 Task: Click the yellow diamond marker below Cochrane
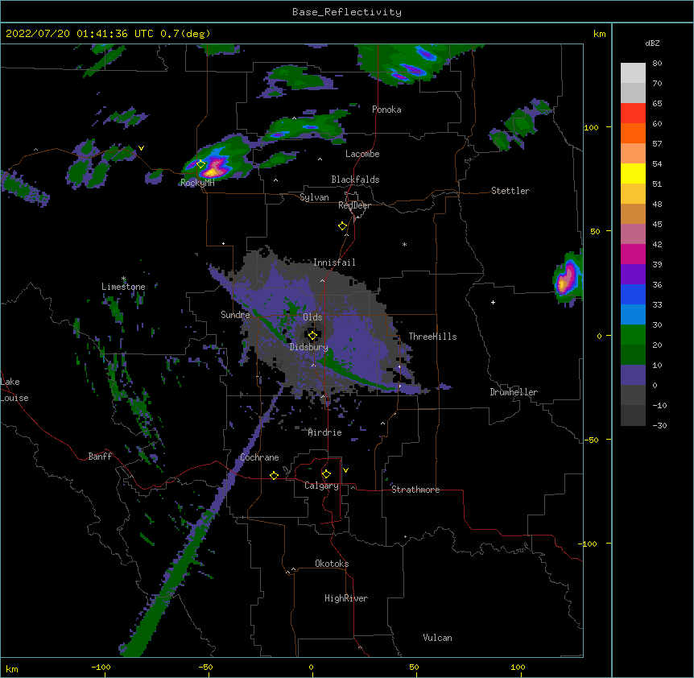click(x=274, y=475)
